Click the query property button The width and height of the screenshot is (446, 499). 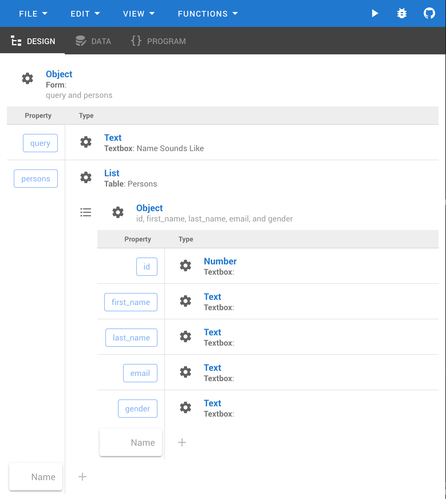click(40, 143)
